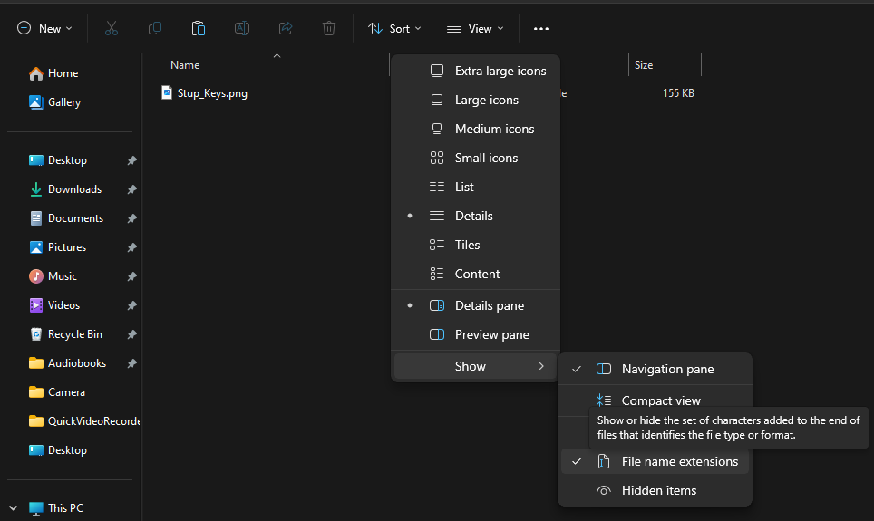Click the Copy icon in toolbar
This screenshot has height=521, width=874.
point(155,28)
